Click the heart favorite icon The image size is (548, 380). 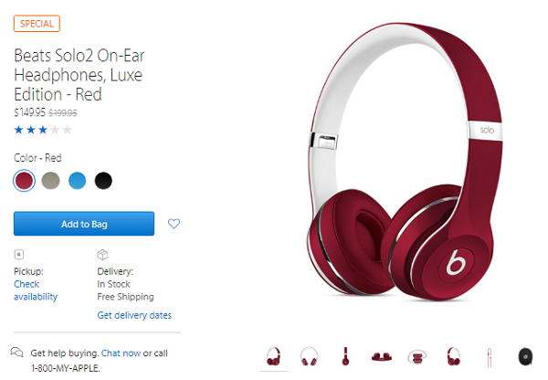coord(174,224)
